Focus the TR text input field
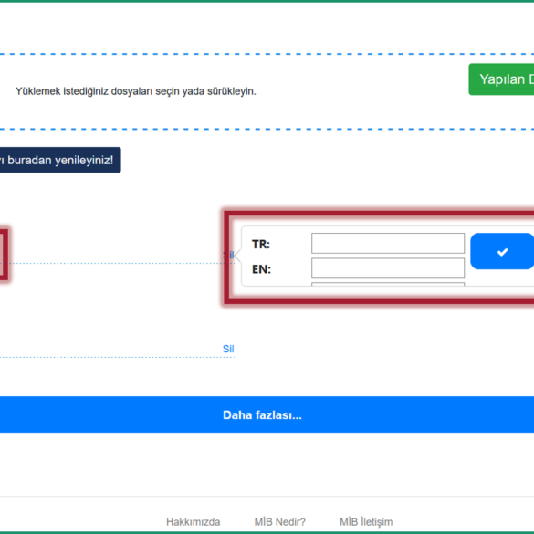Image resolution: width=534 pixels, height=534 pixels. (x=388, y=243)
